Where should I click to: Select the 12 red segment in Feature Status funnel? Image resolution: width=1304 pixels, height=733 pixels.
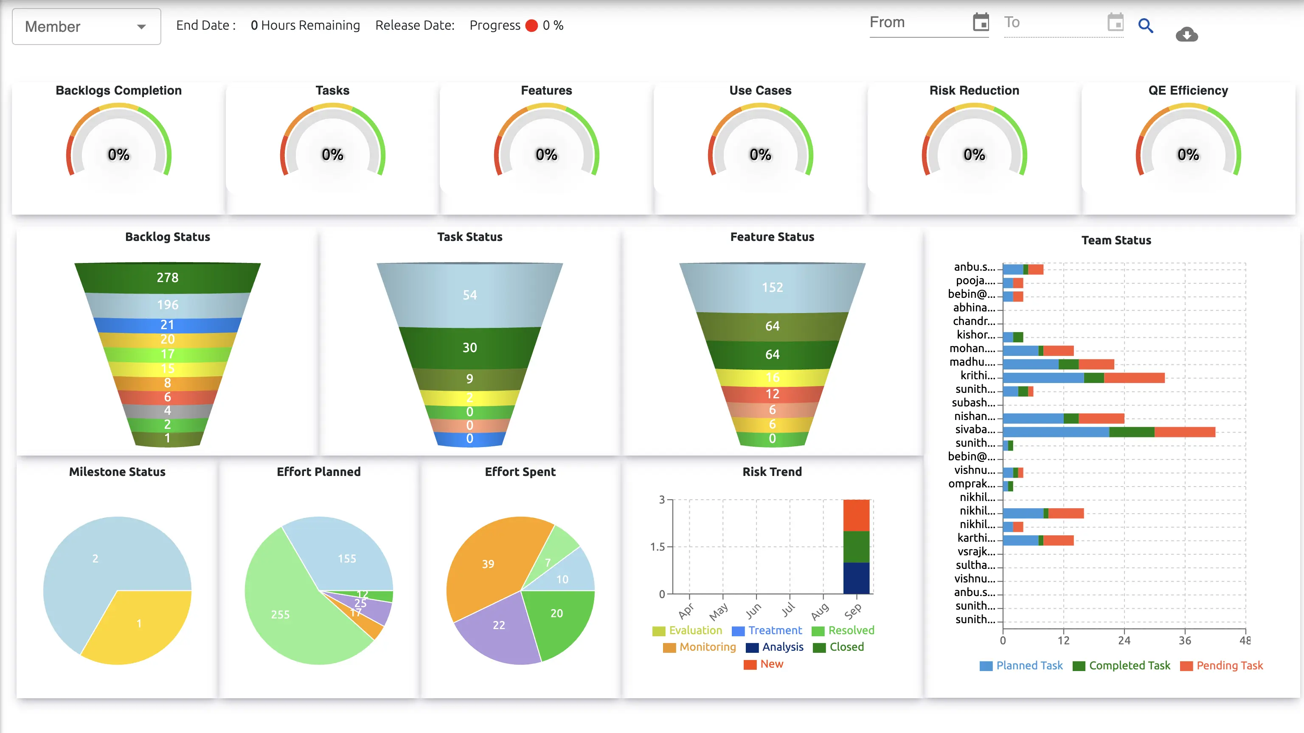pyautogui.click(x=772, y=394)
